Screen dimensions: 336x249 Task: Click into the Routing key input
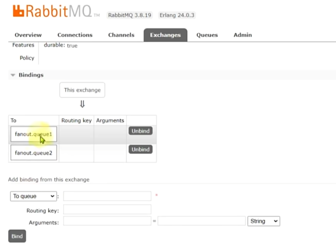coord(107,210)
